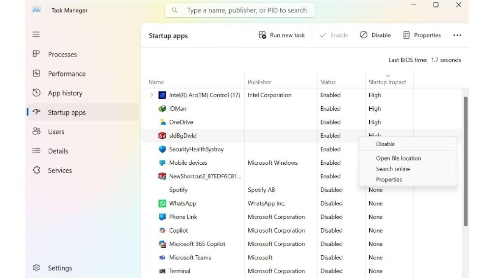Click the High impact of IDMan

pyautogui.click(x=375, y=109)
